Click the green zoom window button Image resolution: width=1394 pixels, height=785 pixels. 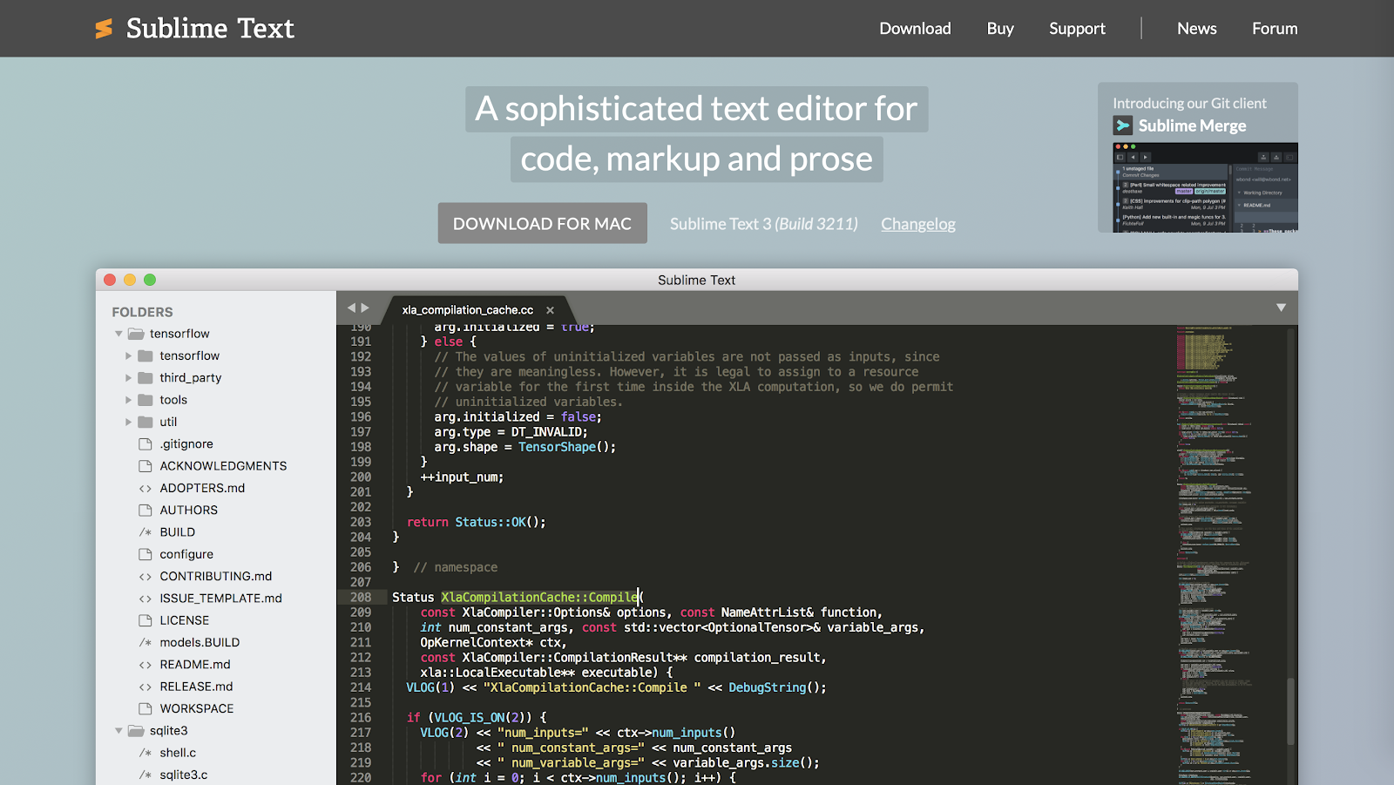[x=150, y=280]
